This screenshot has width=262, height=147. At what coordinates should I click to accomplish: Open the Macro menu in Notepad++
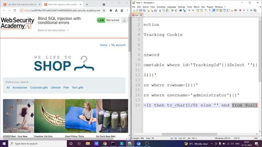(196, 7)
